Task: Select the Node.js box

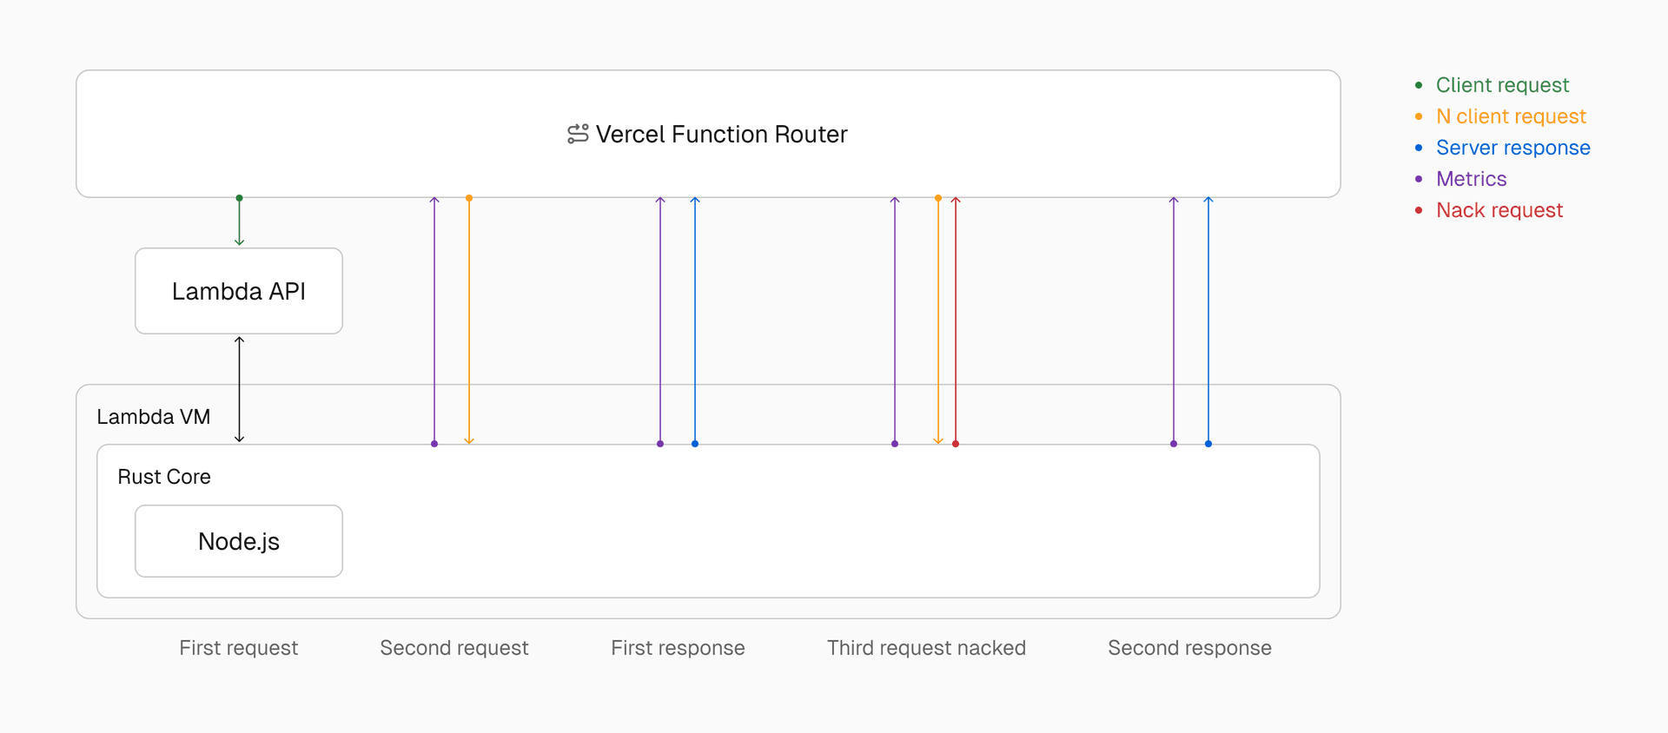Action: [239, 541]
